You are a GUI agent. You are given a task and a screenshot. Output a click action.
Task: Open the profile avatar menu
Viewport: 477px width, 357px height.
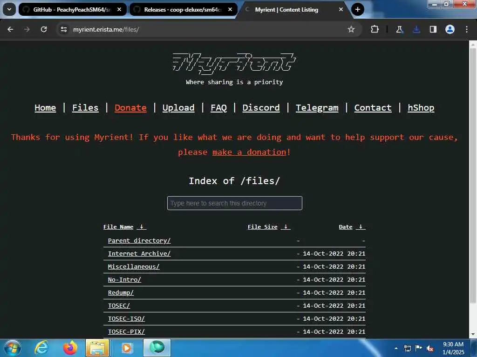coord(450,29)
